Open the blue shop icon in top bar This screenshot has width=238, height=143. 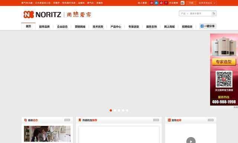(x=156, y=3)
